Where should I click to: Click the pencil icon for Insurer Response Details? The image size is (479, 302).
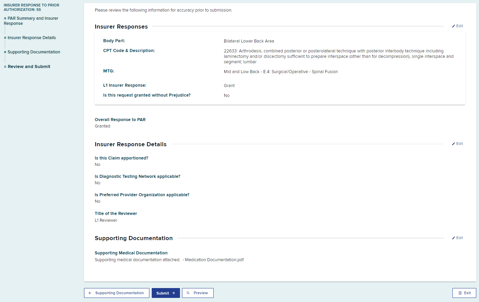453,144
